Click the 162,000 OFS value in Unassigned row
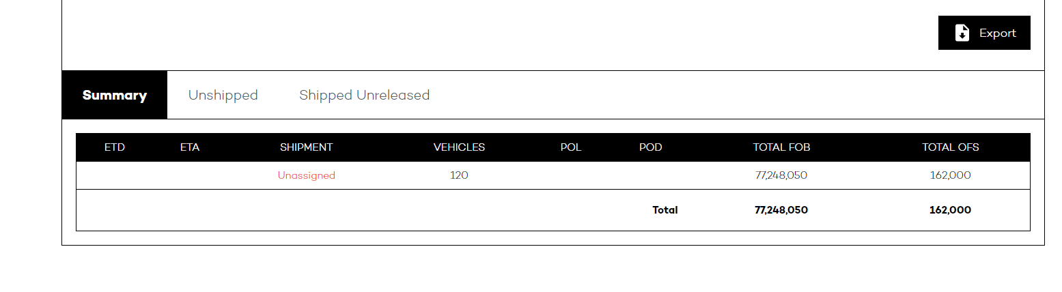 (950, 175)
